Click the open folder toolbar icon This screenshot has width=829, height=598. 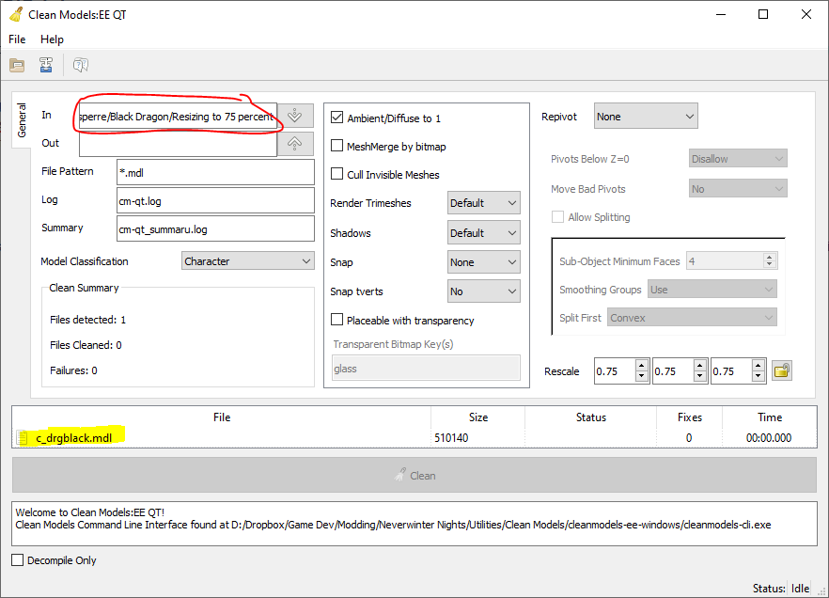(17, 65)
